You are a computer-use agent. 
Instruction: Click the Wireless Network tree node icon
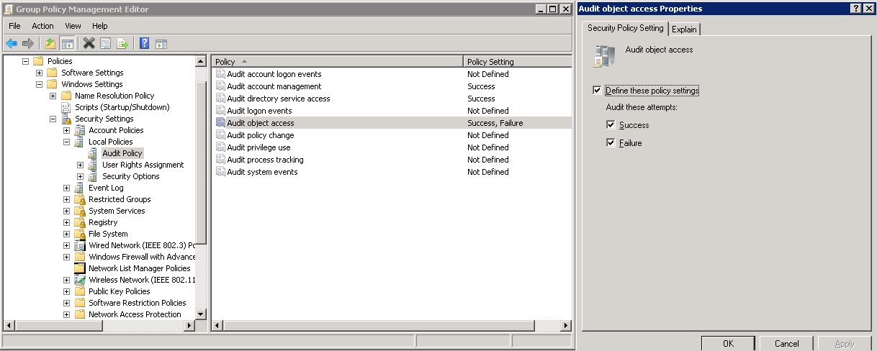(x=80, y=280)
